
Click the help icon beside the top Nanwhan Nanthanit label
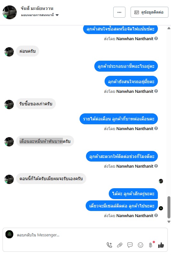tap(156, 39)
